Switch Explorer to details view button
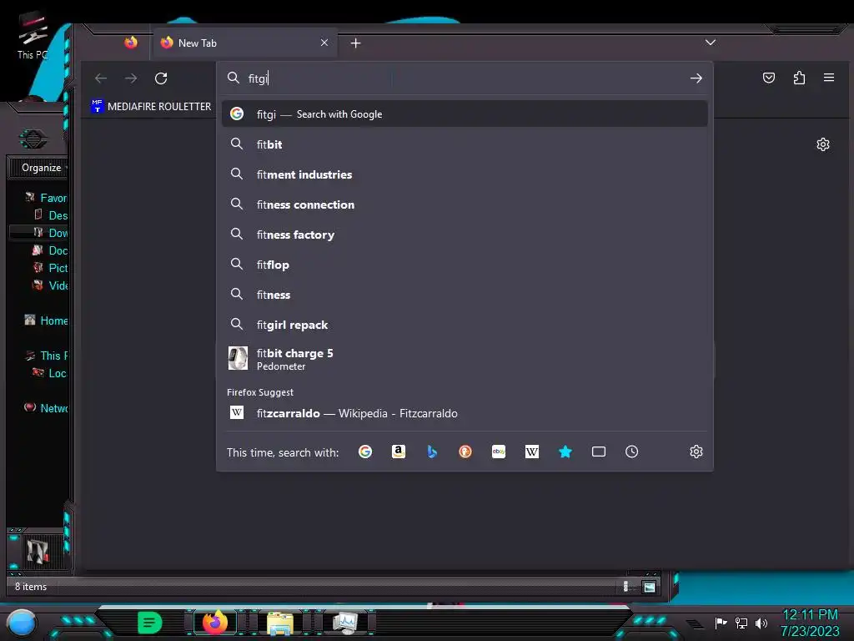The image size is (854, 641). tap(626, 587)
